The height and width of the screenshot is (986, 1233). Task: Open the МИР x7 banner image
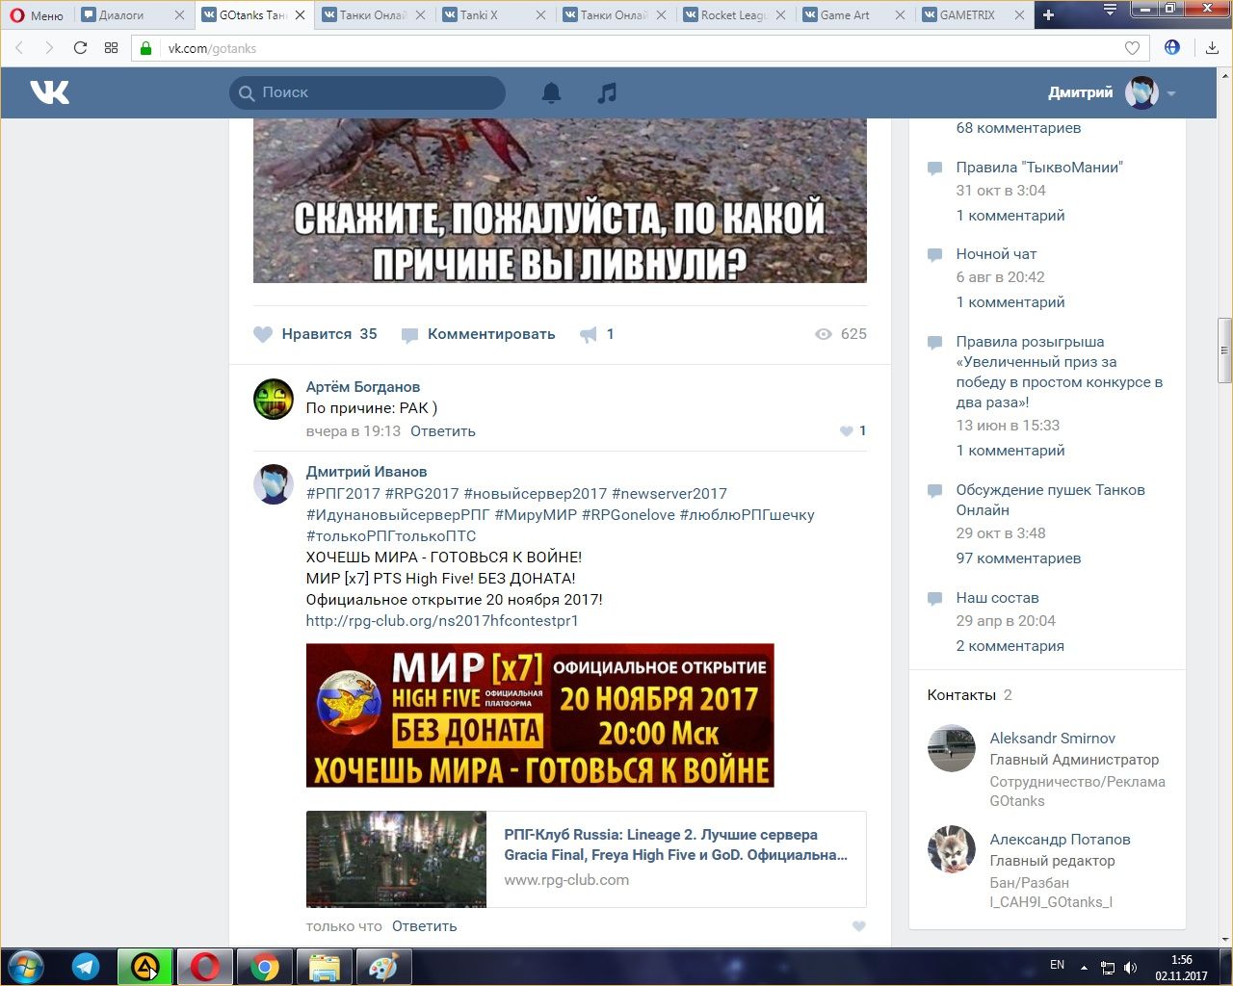click(x=539, y=715)
